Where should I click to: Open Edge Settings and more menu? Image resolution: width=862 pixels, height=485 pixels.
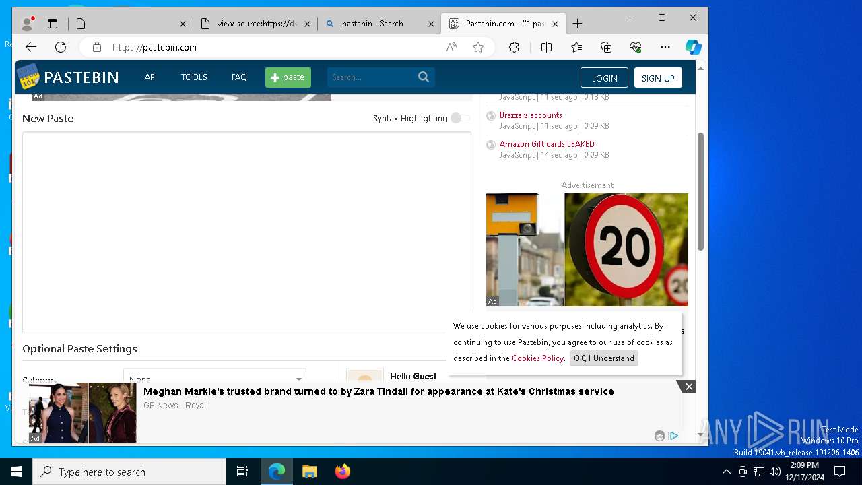pyautogui.click(x=665, y=47)
